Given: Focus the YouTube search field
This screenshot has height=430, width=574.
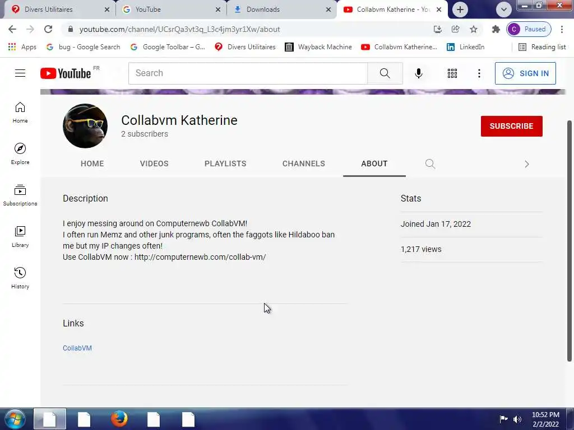Looking at the screenshot, I should [248, 73].
